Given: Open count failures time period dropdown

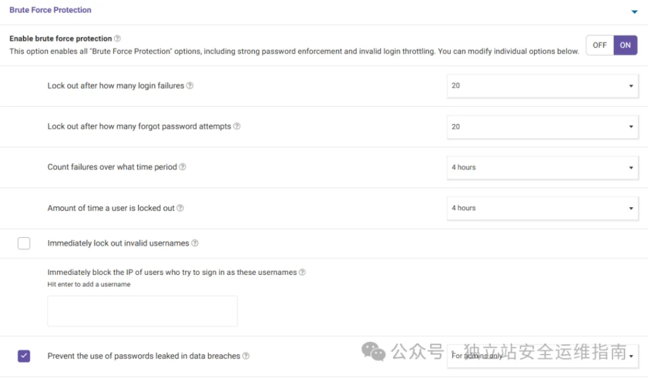Looking at the screenshot, I should point(542,168).
